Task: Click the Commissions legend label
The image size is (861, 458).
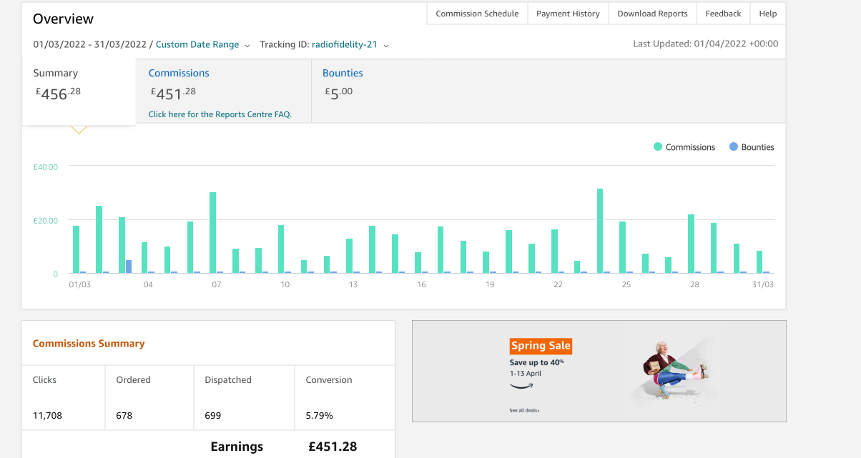Action: (690, 147)
